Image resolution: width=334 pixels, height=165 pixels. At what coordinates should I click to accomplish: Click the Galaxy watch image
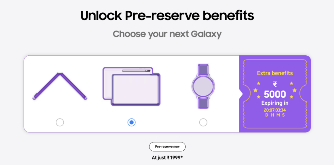pyautogui.click(x=203, y=86)
